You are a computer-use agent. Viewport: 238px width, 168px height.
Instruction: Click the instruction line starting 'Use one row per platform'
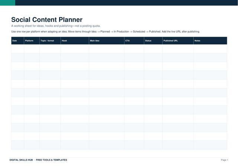click(x=106, y=32)
